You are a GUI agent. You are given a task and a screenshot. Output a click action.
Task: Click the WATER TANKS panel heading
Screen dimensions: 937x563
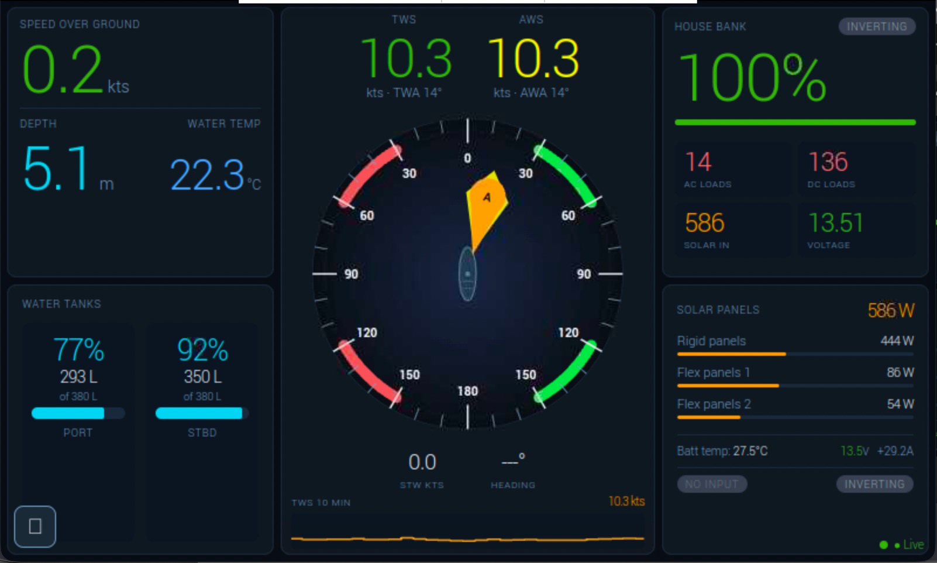[61, 304]
